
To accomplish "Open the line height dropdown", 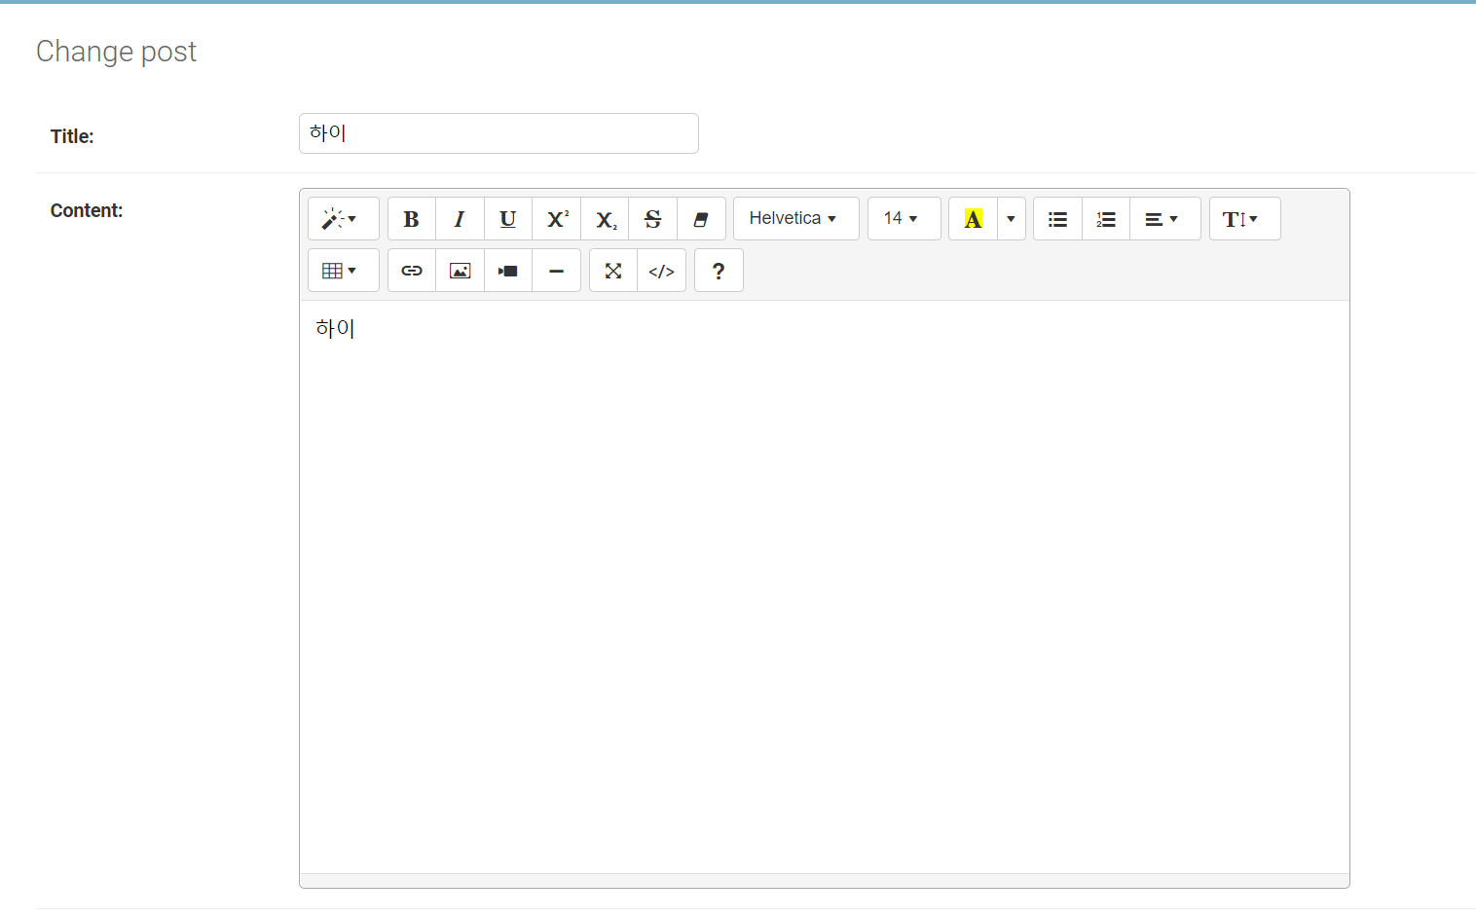I will 1244,218.
